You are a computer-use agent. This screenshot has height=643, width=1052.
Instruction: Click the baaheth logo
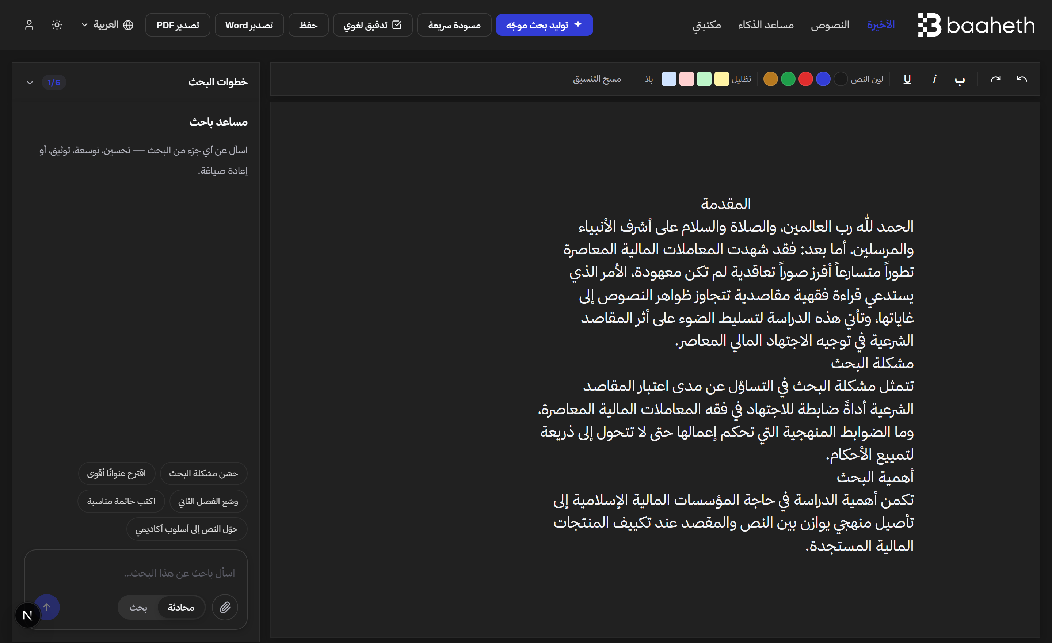[x=976, y=25]
